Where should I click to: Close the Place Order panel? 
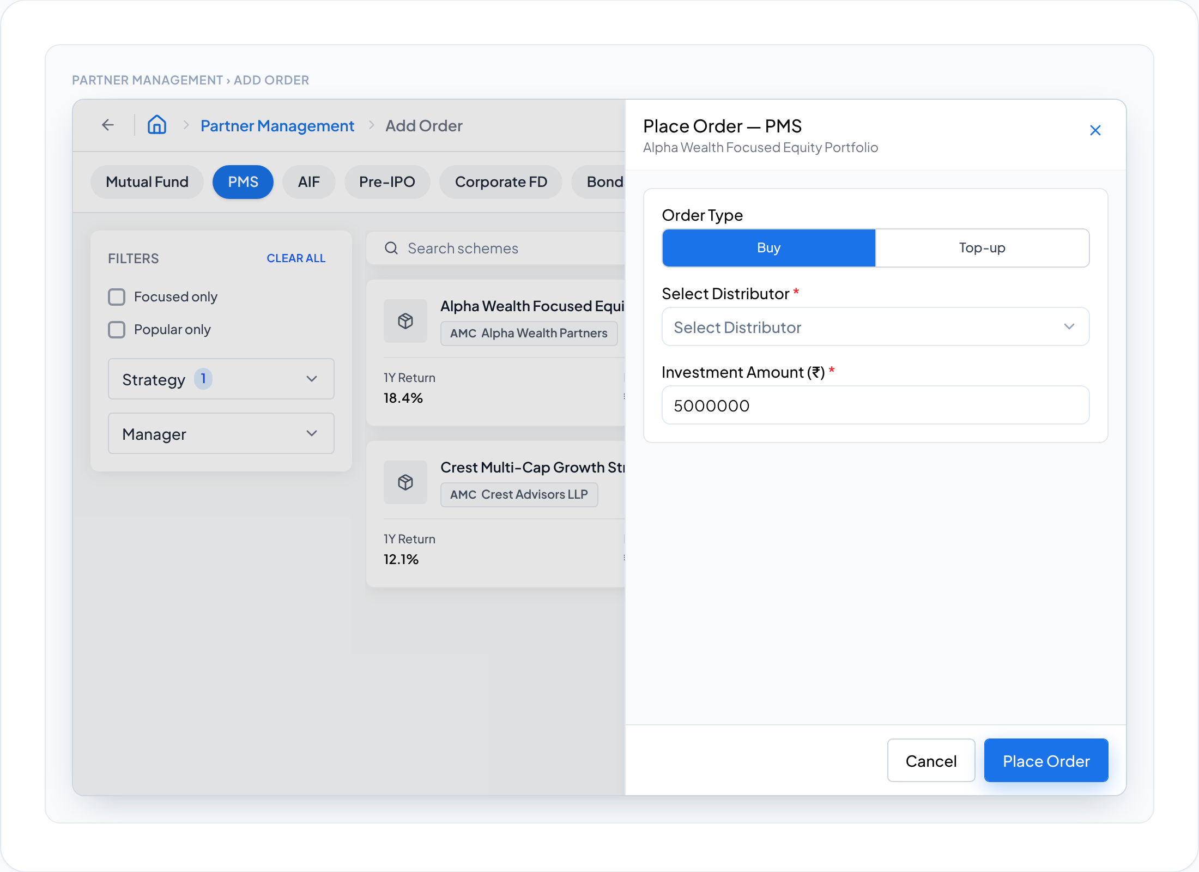click(x=1095, y=130)
